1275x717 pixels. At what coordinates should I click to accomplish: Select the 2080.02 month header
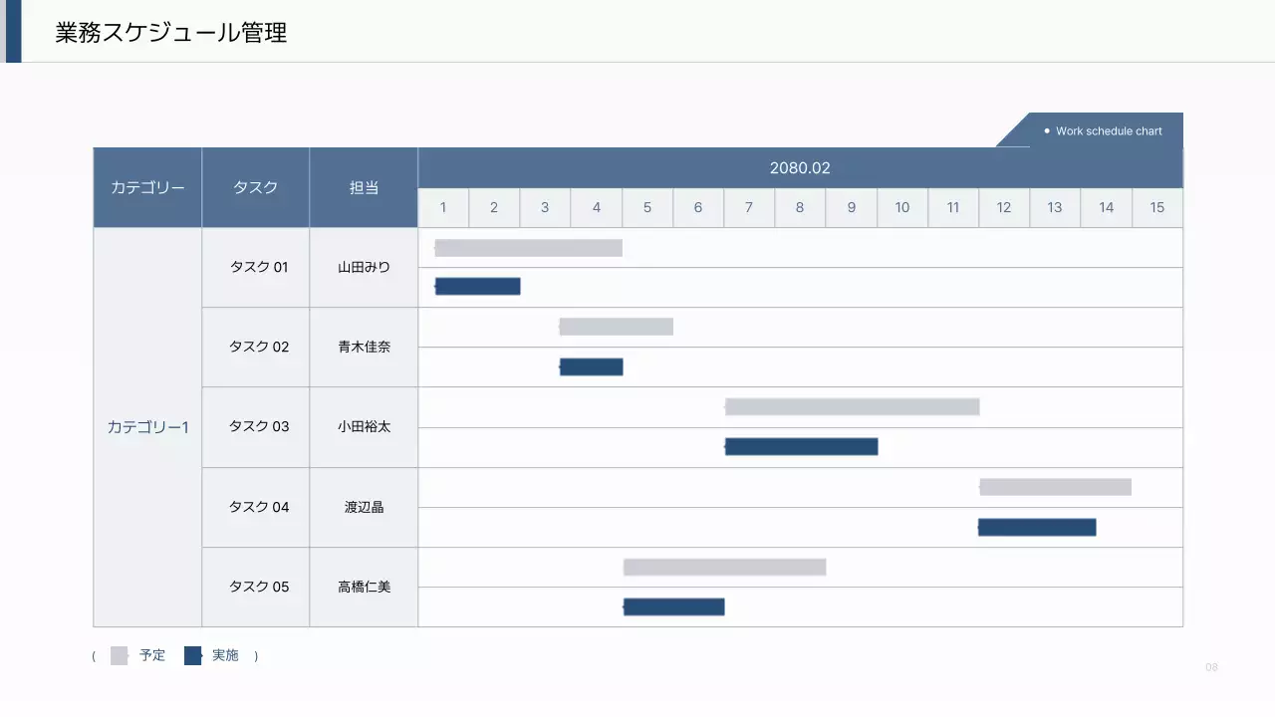[800, 168]
